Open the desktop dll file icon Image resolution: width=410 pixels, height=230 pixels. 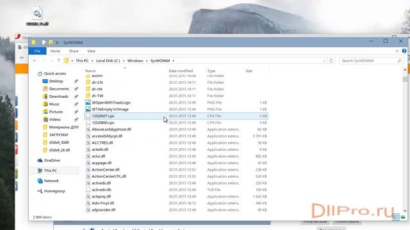pyautogui.click(x=37, y=13)
